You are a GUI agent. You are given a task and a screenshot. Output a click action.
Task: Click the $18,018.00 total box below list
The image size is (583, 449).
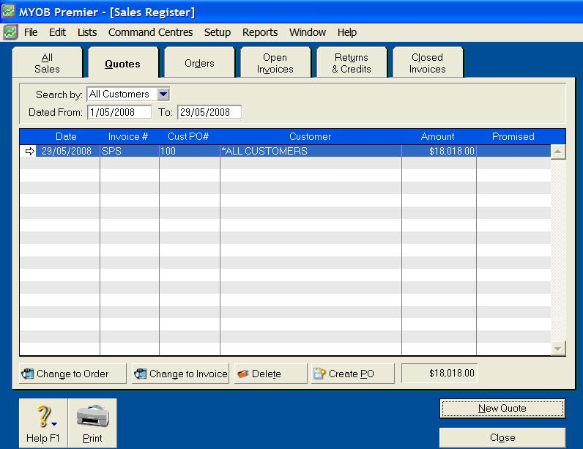pos(439,373)
